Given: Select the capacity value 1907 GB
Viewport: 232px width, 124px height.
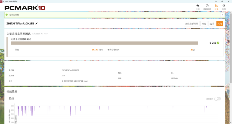Looking at the screenshot, I should pyautogui.click(x=174, y=78).
